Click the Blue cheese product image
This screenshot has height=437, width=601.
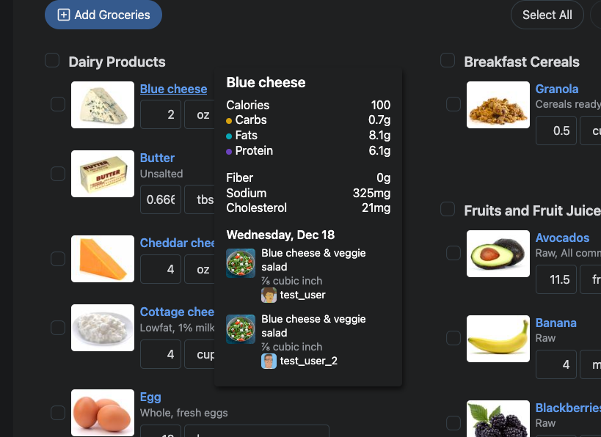103,105
